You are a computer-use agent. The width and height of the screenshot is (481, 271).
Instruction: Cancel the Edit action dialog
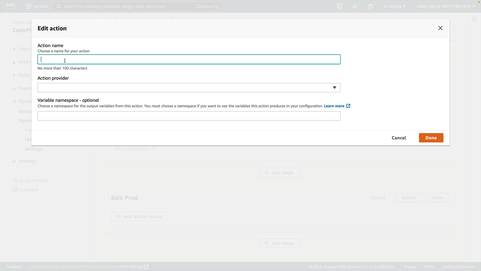[399, 138]
